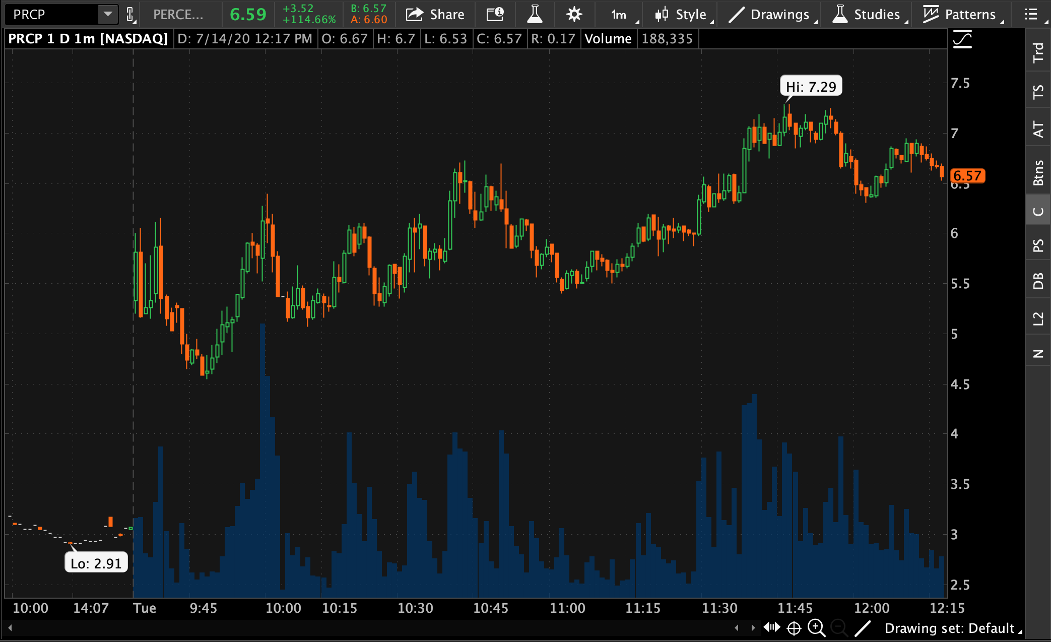Image resolution: width=1051 pixels, height=642 pixels.
Task: Open the symbol dropdown arrow next to PRCP
Action: 108,15
